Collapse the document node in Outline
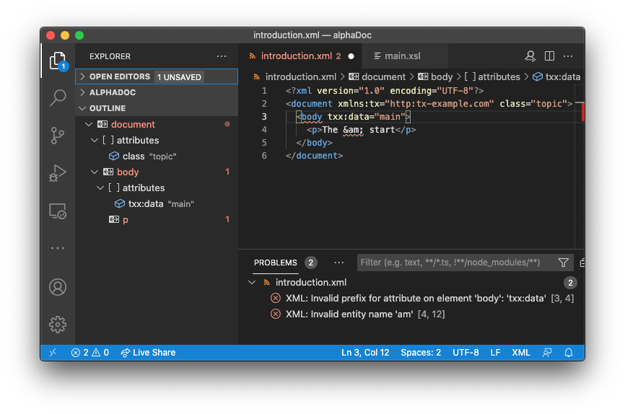 (x=89, y=124)
